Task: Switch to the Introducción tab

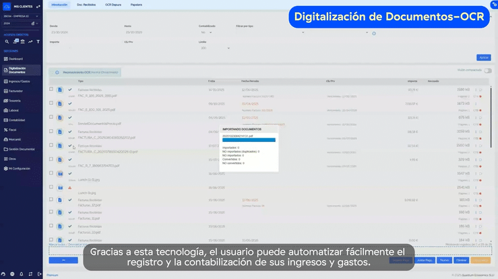Action: [59, 5]
